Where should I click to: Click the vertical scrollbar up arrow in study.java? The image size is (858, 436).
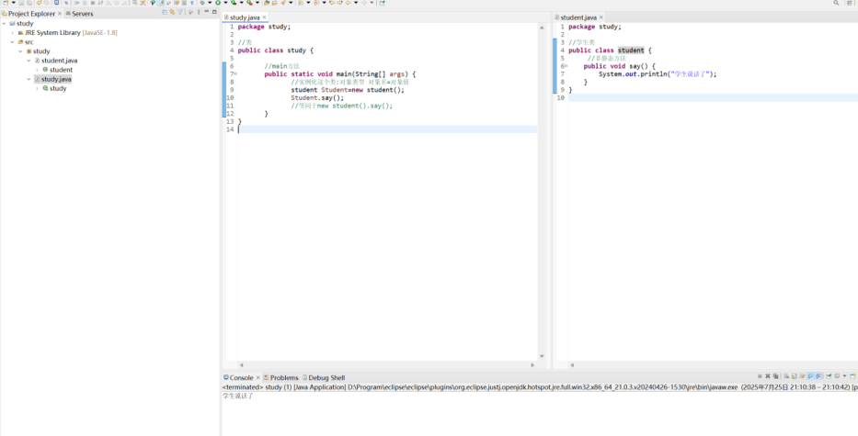[x=542, y=28]
